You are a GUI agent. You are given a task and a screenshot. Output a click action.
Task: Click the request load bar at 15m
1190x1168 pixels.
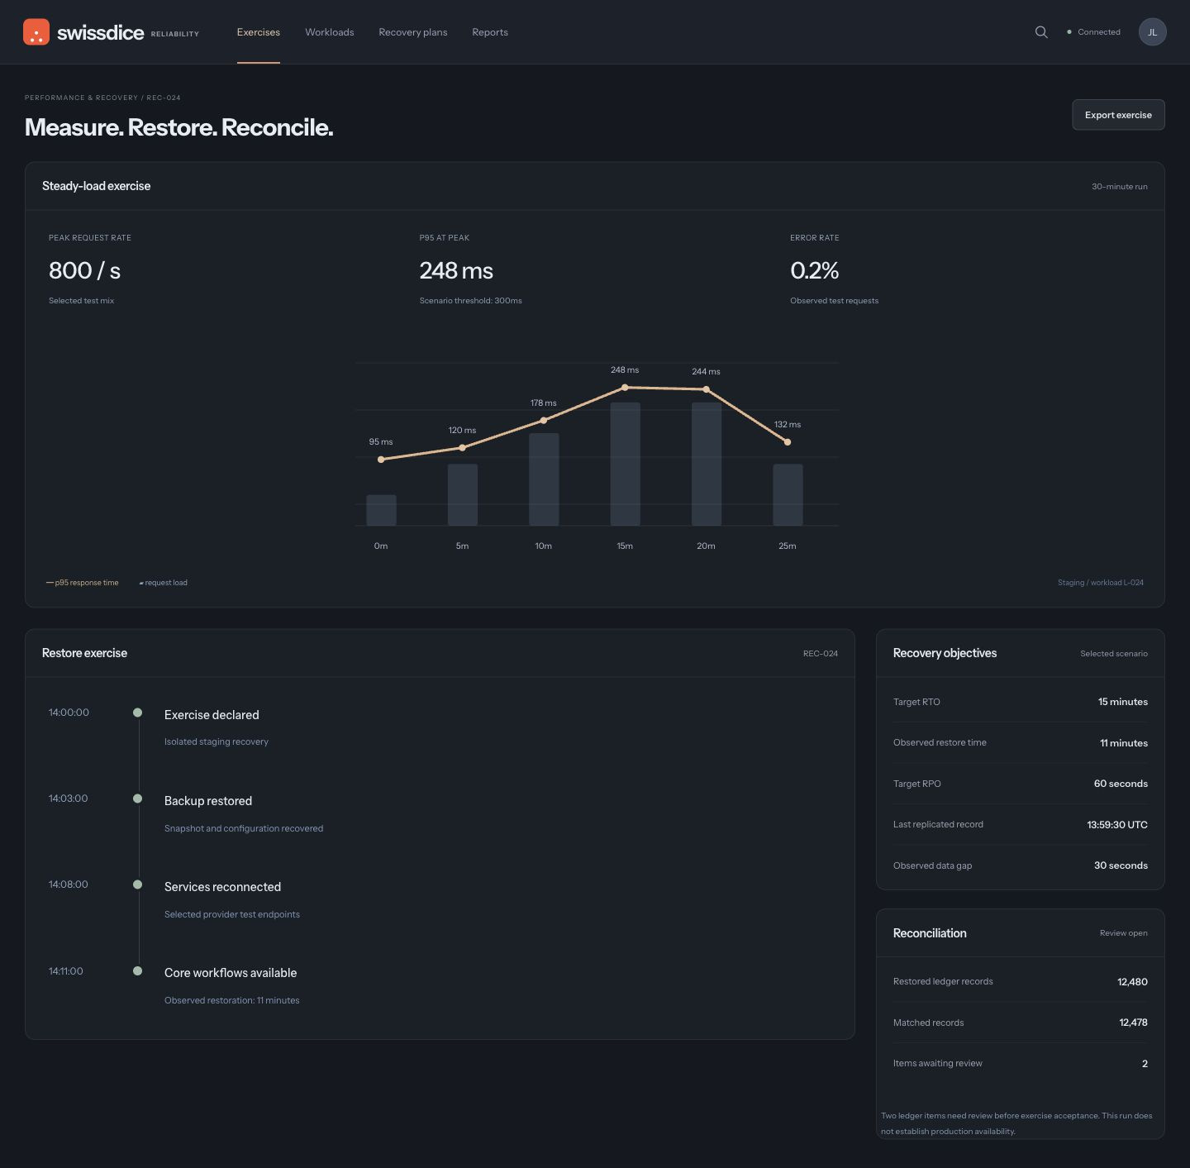pos(625,464)
